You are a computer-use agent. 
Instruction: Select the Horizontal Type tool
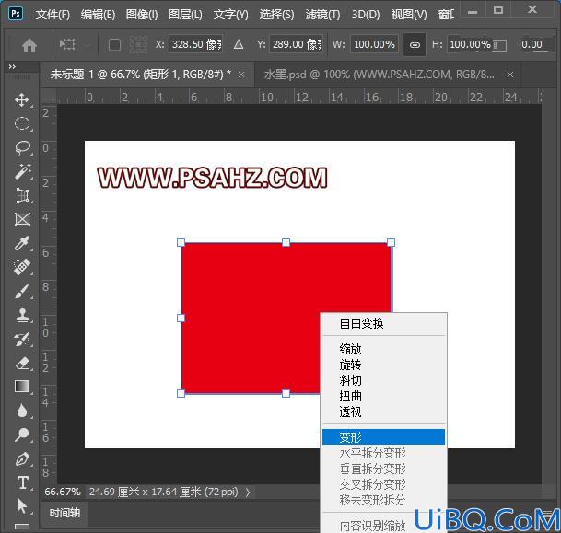[x=22, y=482]
